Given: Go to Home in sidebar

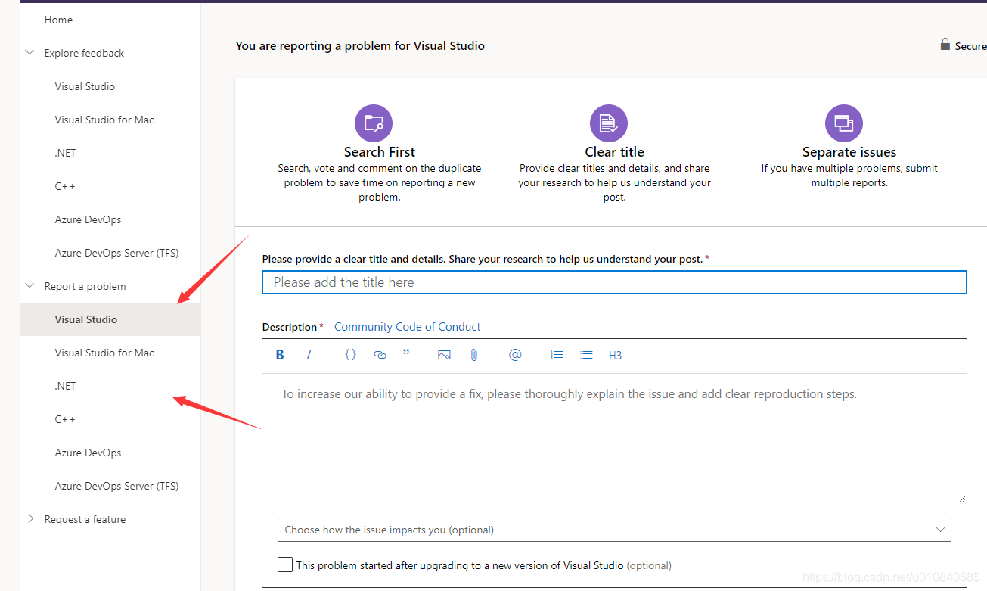Looking at the screenshot, I should [x=58, y=20].
